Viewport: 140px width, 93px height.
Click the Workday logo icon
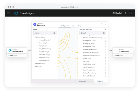[116, 51]
